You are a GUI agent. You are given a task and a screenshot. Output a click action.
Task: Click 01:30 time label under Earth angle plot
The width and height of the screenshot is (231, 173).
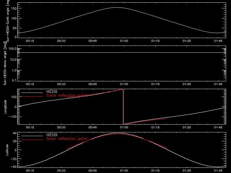pyautogui.click(x=187, y=41)
